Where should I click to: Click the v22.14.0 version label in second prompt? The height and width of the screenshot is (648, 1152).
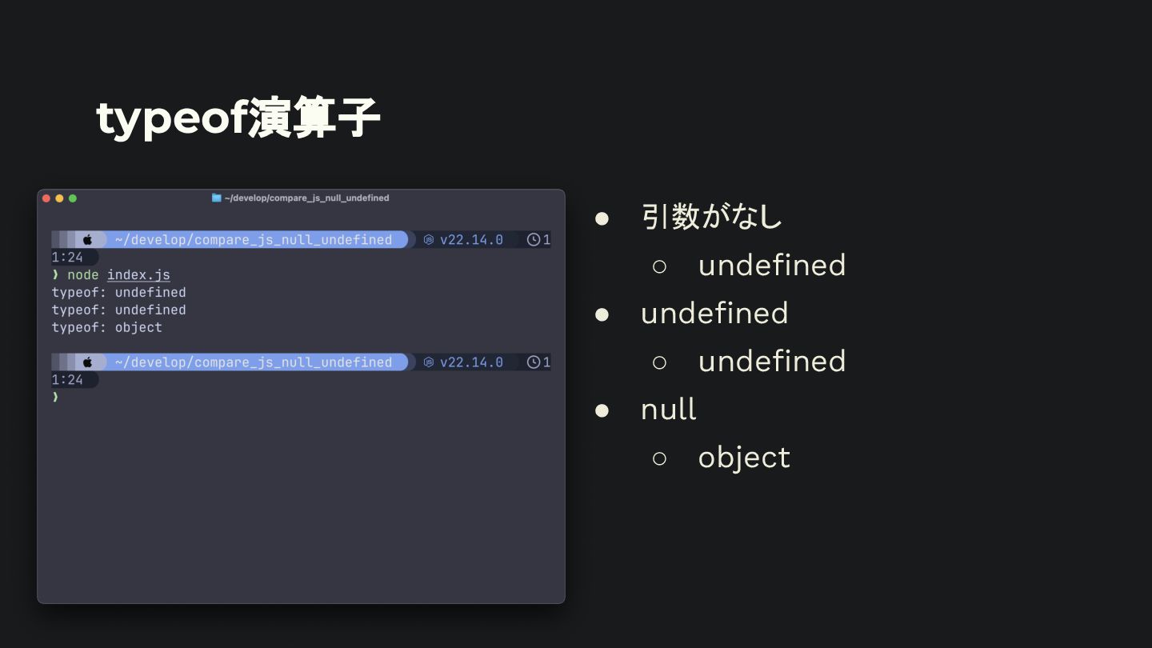pos(471,362)
